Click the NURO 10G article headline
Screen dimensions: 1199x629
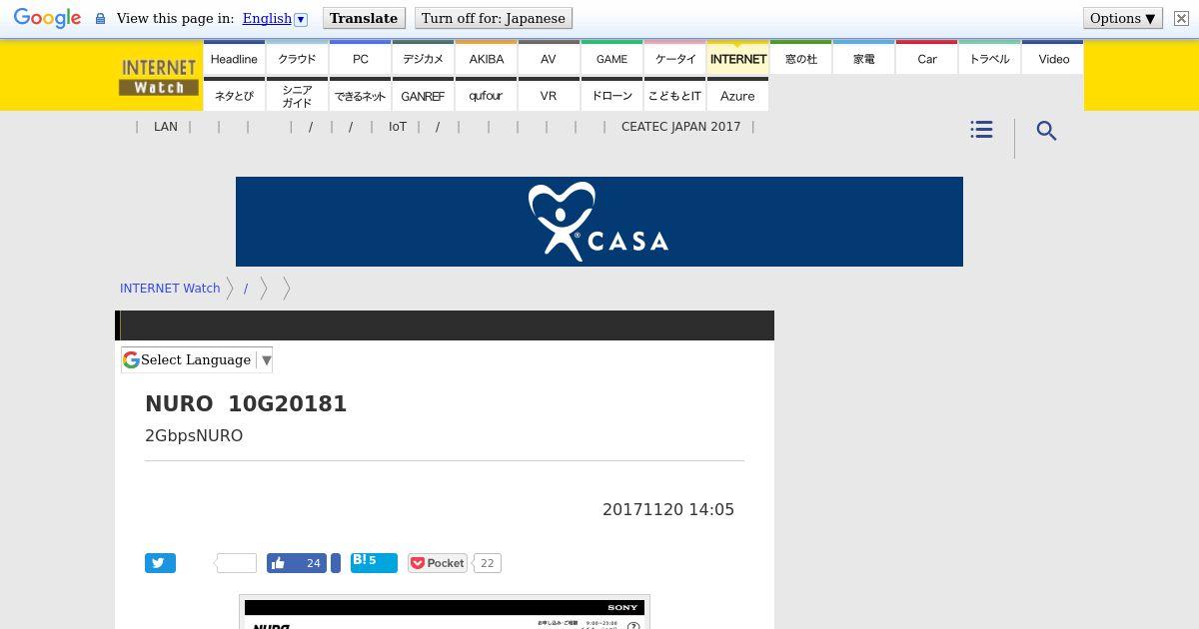point(246,403)
